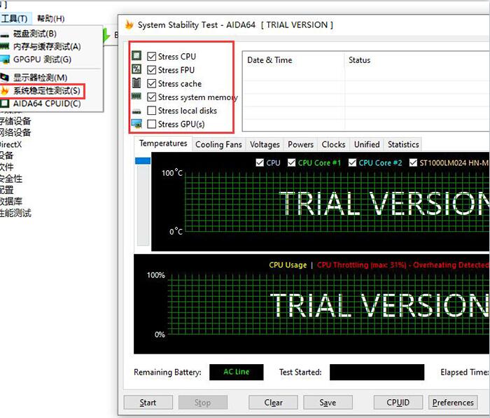Uncheck the Stress CPU checkbox

tap(151, 57)
